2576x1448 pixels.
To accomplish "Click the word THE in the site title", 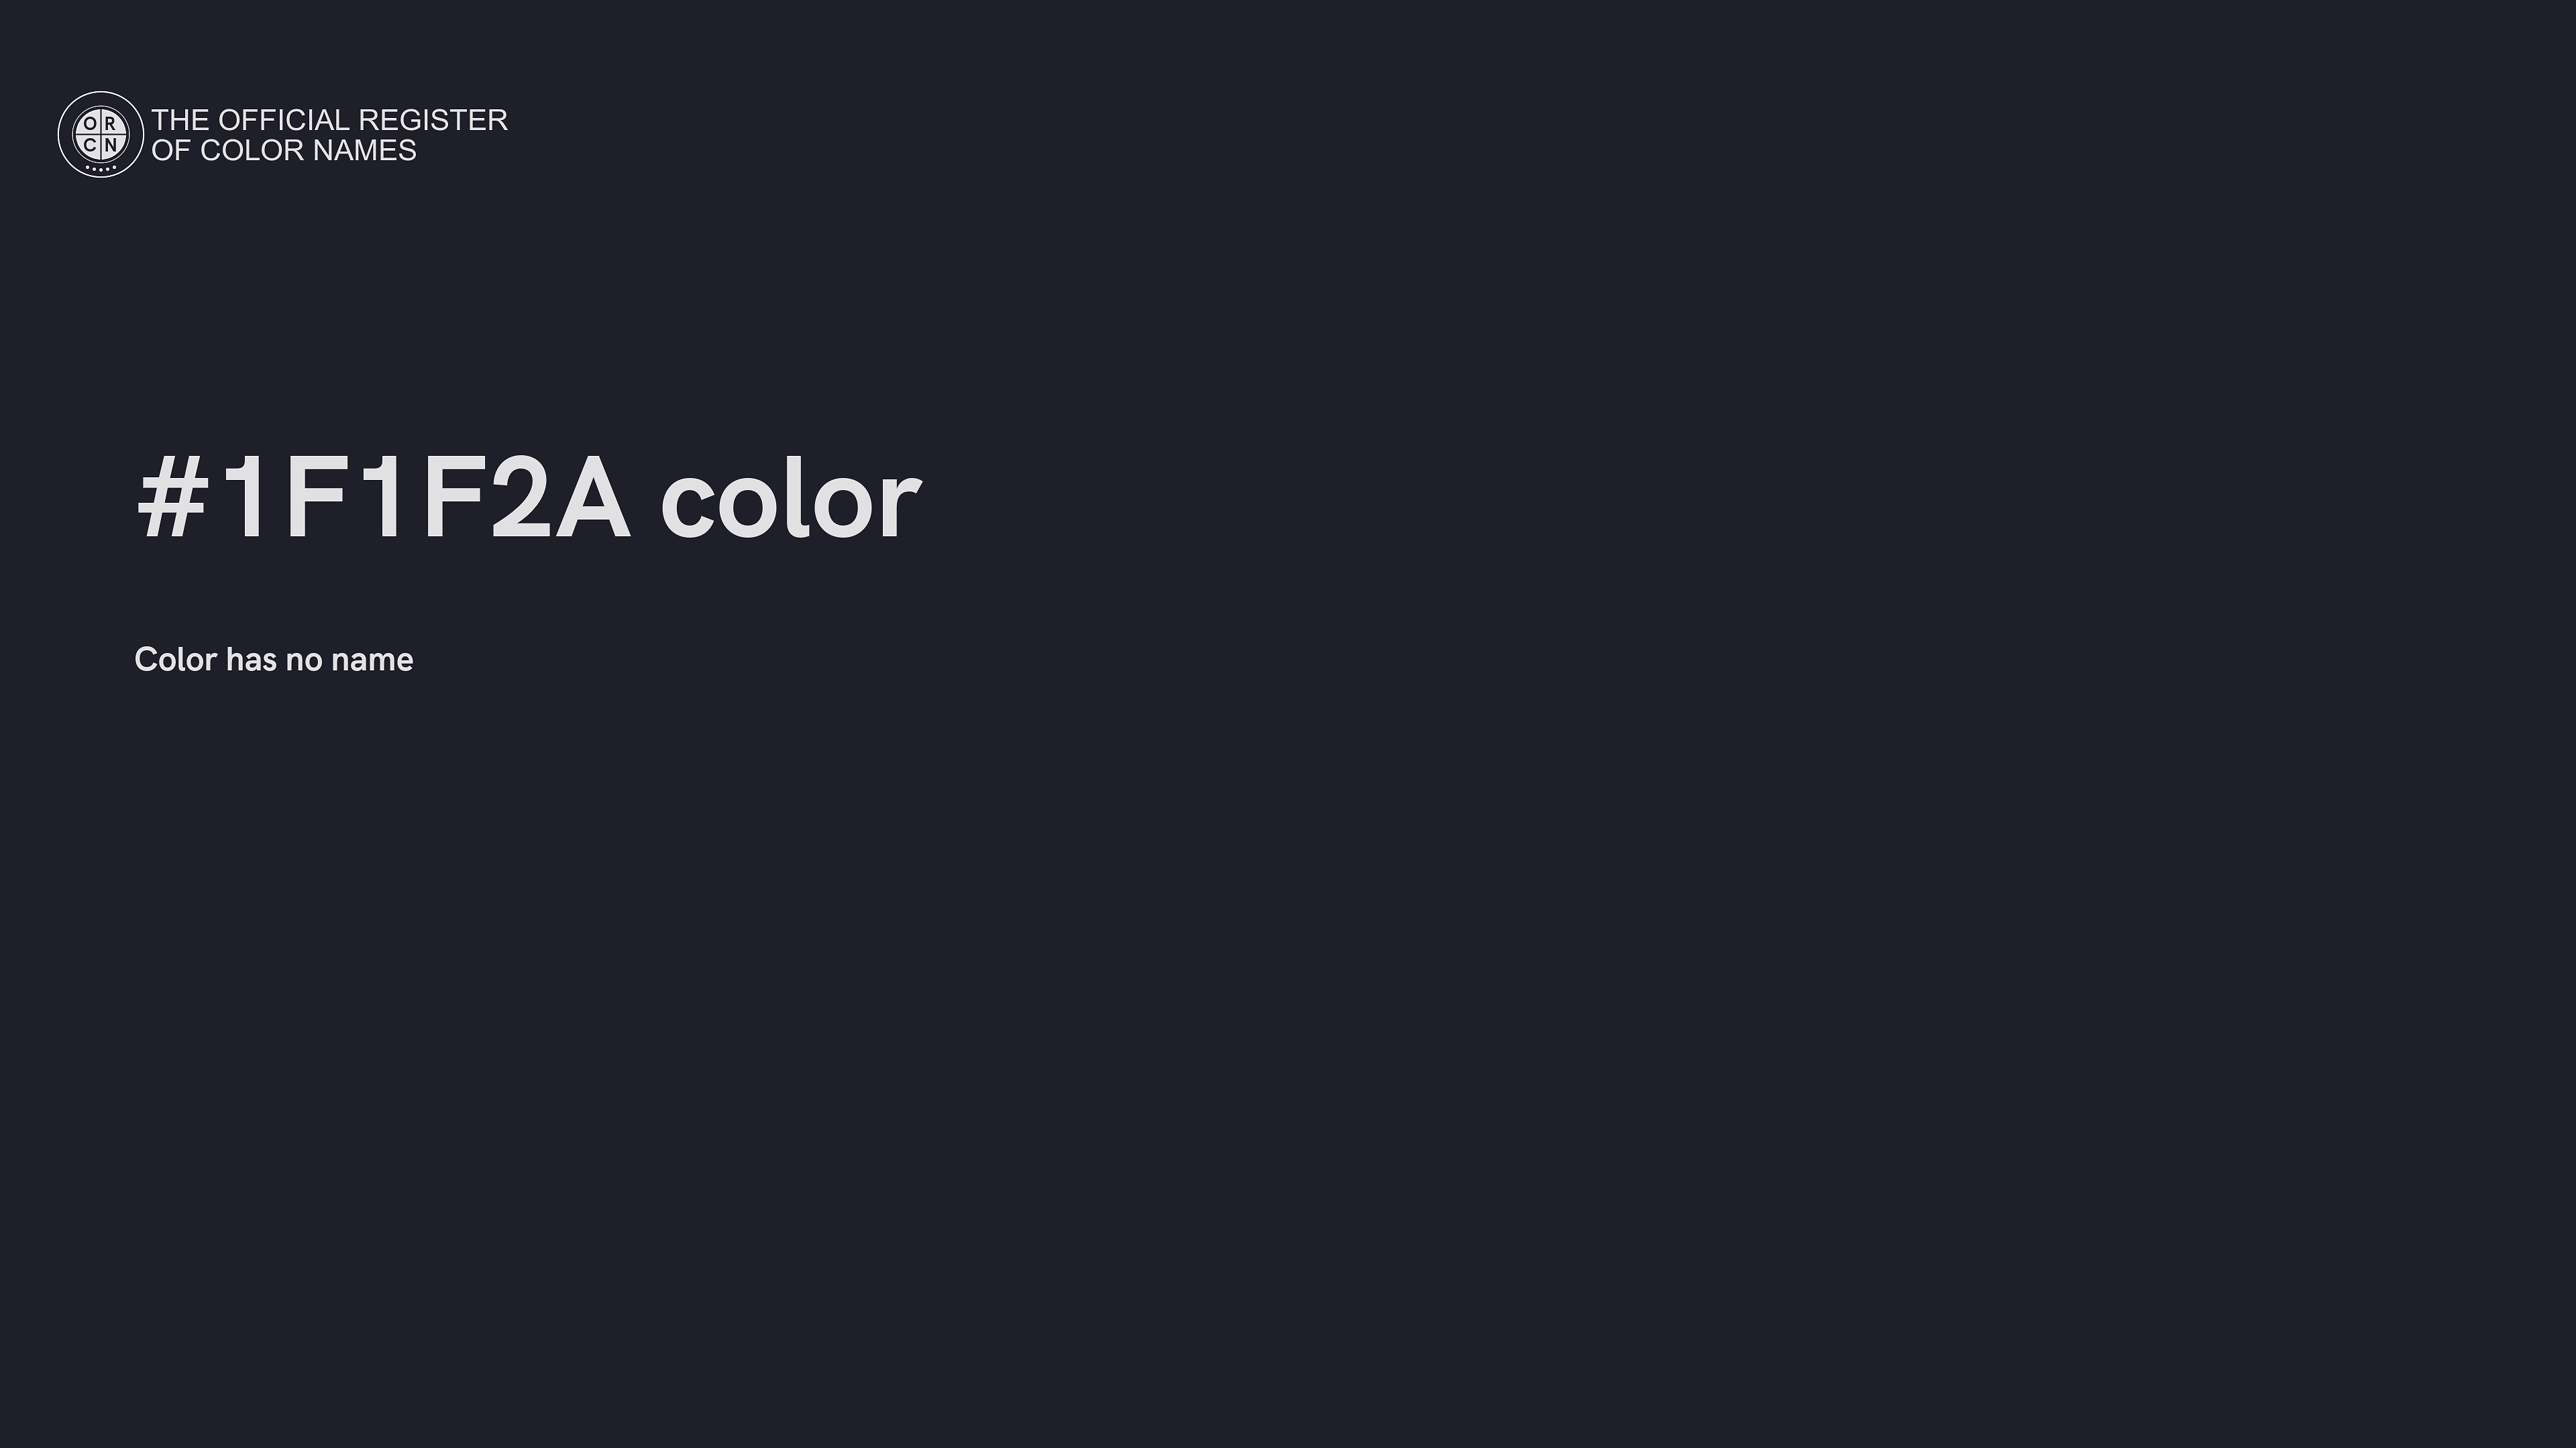I will coord(180,120).
